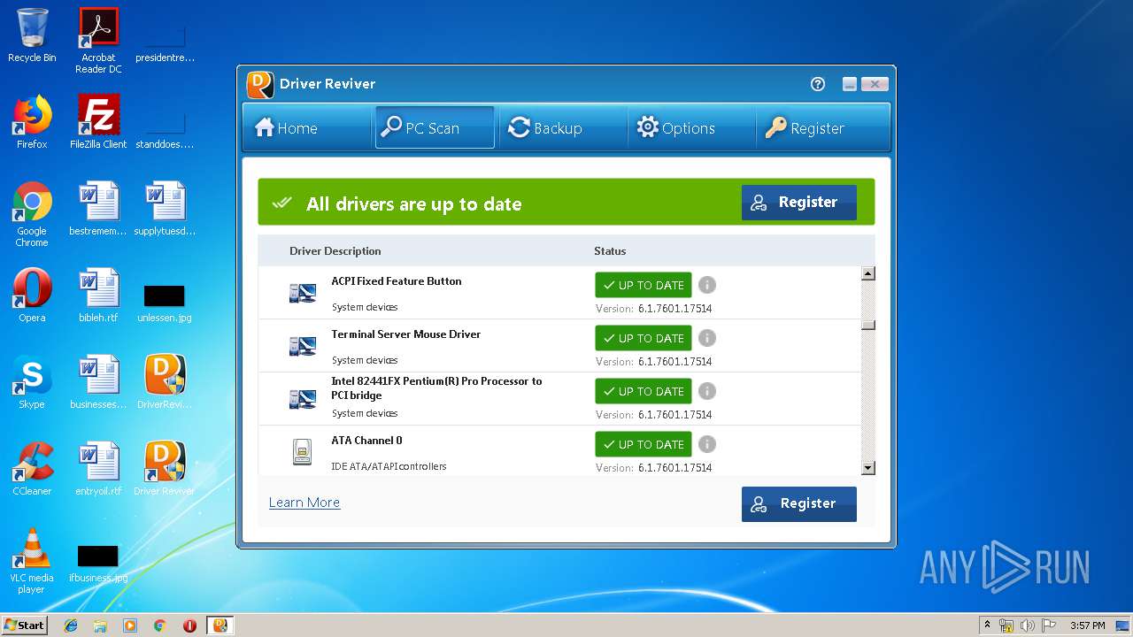
Task: Open the Recycle Bin desktop icon
Action: pyautogui.click(x=32, y=35)
